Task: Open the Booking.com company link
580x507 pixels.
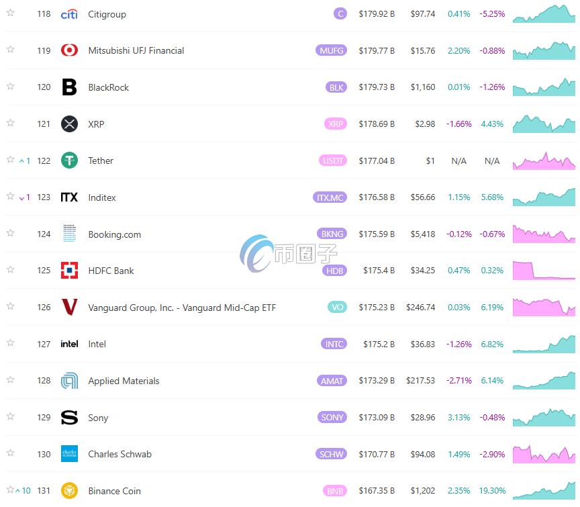Action: (x=115, y=234)
